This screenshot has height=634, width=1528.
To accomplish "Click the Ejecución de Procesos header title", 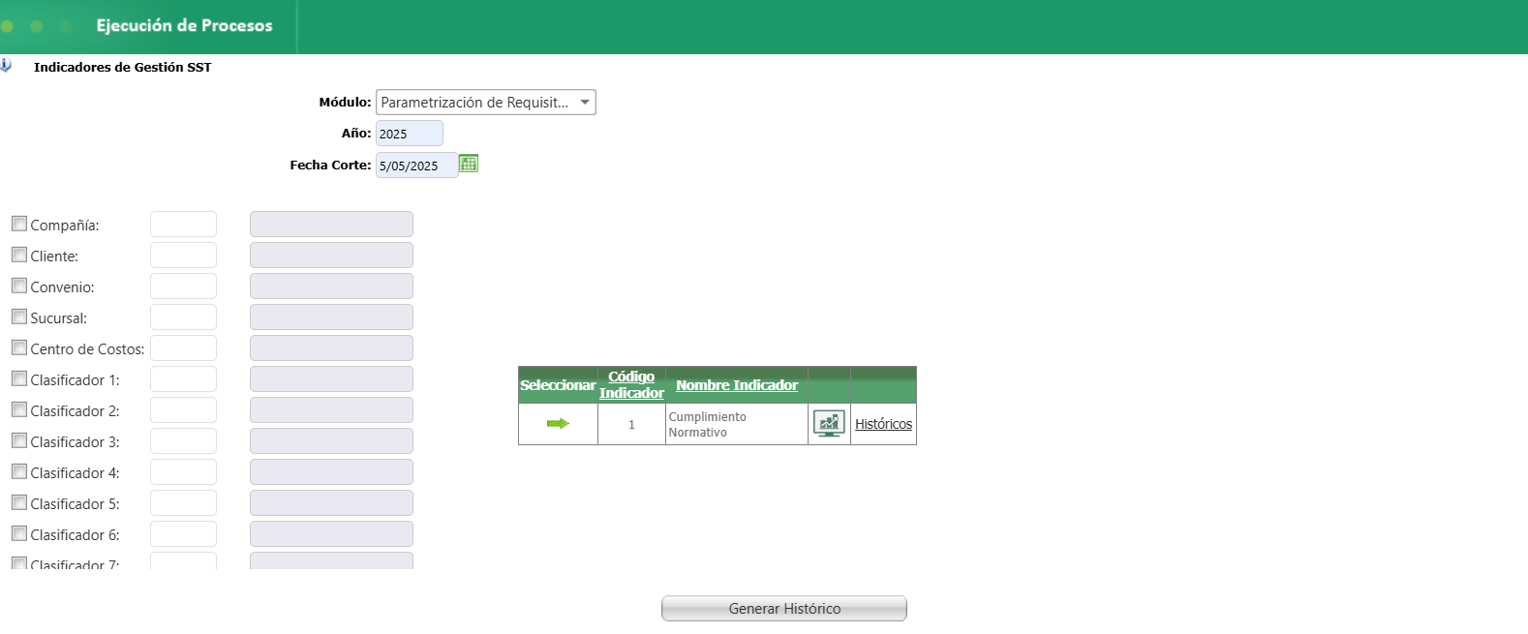I will click(184, 26).
